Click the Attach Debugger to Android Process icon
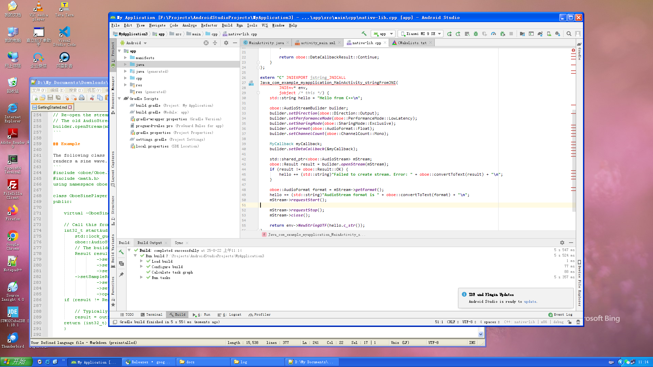This screenshot has width=653, height=367. pos(502,34)
